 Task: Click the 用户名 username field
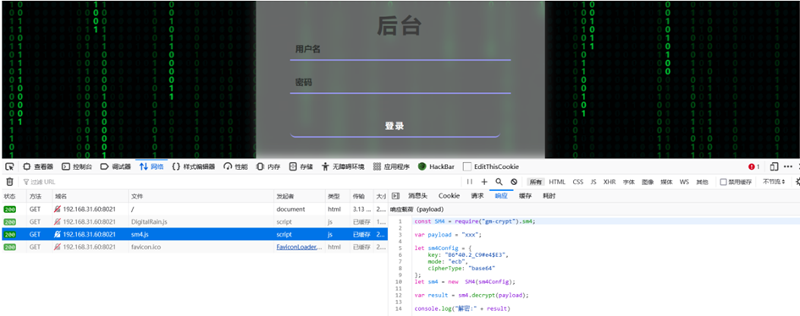pyautogui.click(x=400, y=50)
